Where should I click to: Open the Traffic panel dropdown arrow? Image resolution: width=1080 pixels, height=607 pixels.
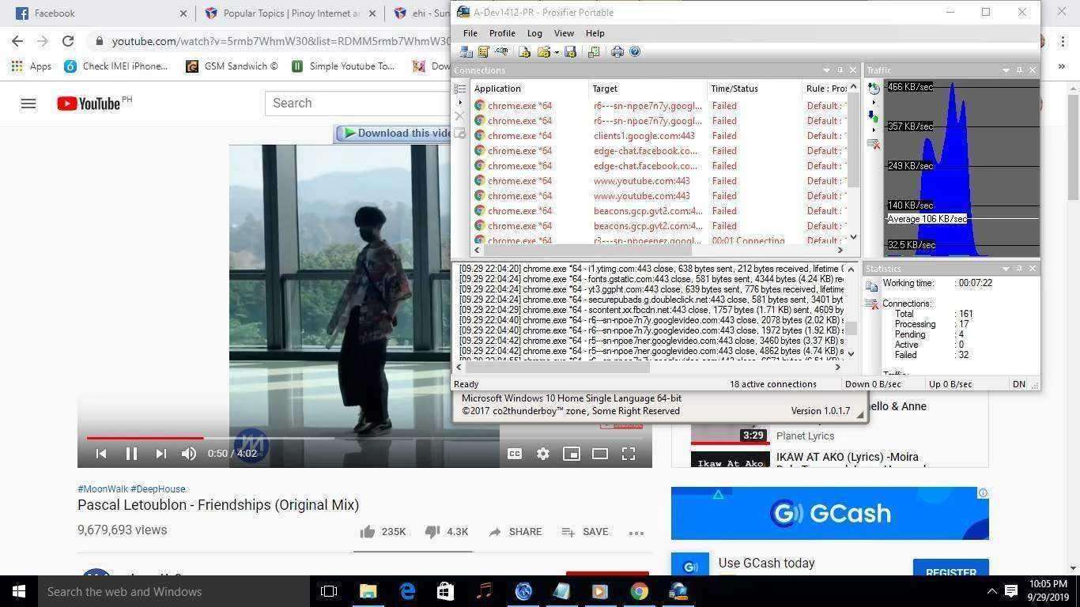pos(1006,70)
